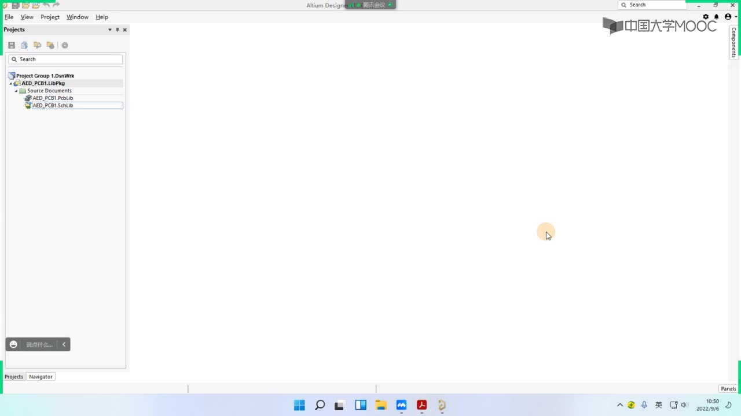Click the PcbLib file icon
This screenshot has width=741, height=416.
[28, 98]
